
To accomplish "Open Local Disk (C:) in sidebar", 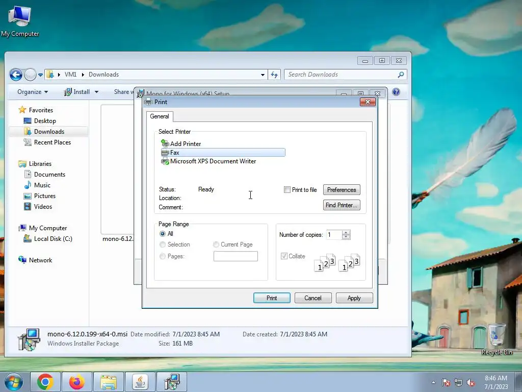I will [x=53, y=239].
